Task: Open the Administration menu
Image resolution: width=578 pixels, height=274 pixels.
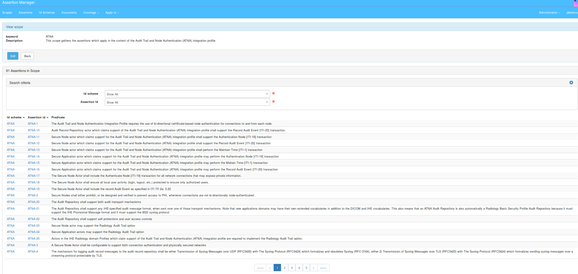Action: [549, 13]
